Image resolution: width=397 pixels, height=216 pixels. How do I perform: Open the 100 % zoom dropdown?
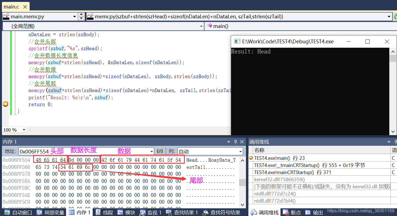click(24, 130)
